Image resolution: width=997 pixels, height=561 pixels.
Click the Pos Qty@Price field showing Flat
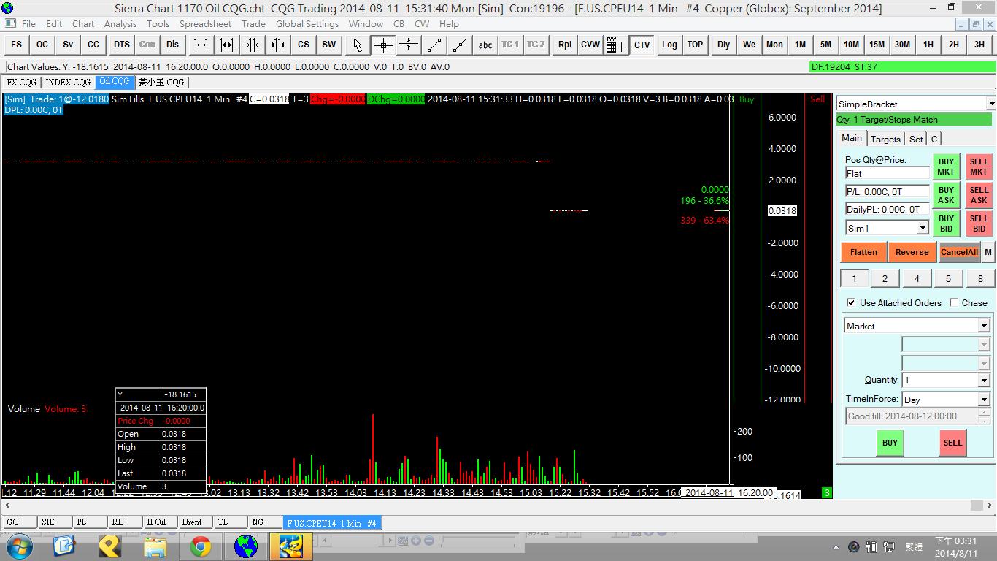pos(888,174)
